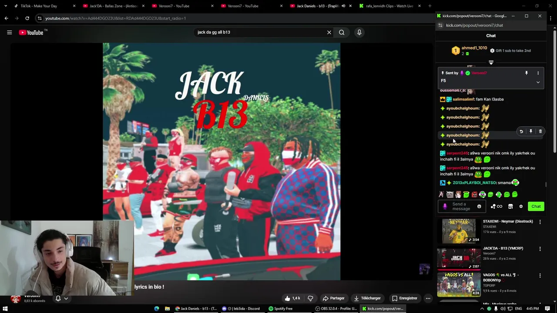Screen dimensions: 557x313
Task: Expand notification options chevron beside bell
Action: [66, 298]
